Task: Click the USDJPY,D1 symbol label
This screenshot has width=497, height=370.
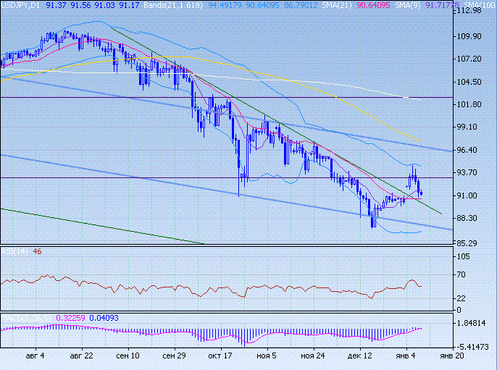Action: coord(21,5)
